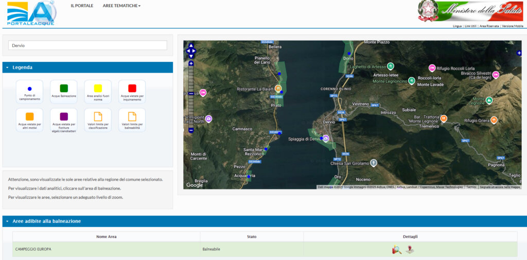Pan the map down with the arrow
The image size is (527, 260).
point(191,57)
